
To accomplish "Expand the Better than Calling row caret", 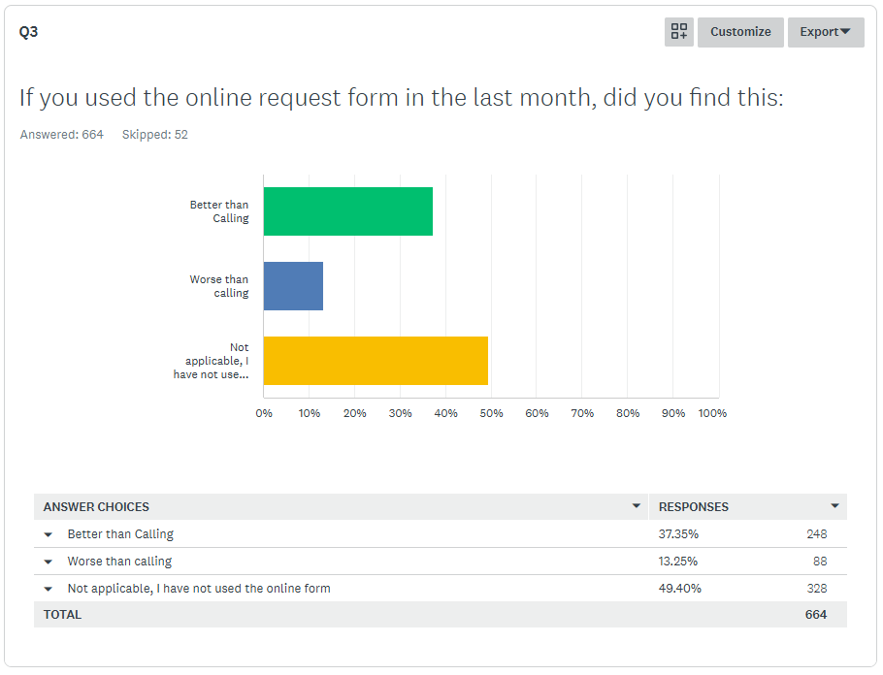I will pos(49,534).
